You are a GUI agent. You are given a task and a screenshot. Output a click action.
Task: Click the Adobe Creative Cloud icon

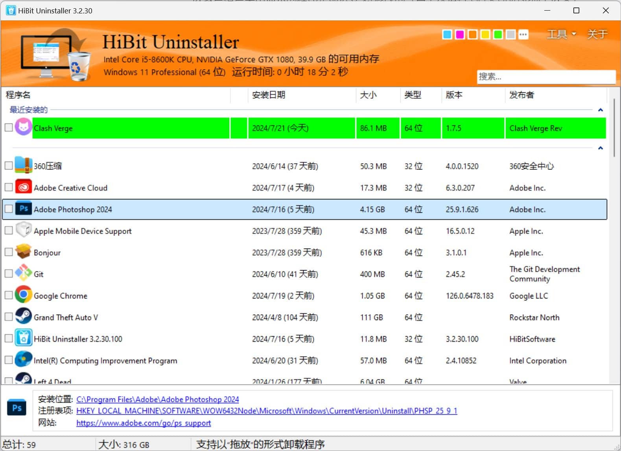(x=23, y=187)
